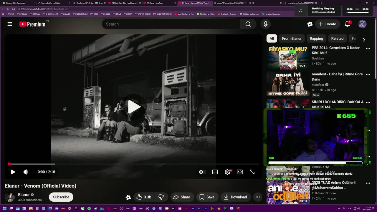Focus the YouTube search field
Screen dimensions: 377x212
171,24
